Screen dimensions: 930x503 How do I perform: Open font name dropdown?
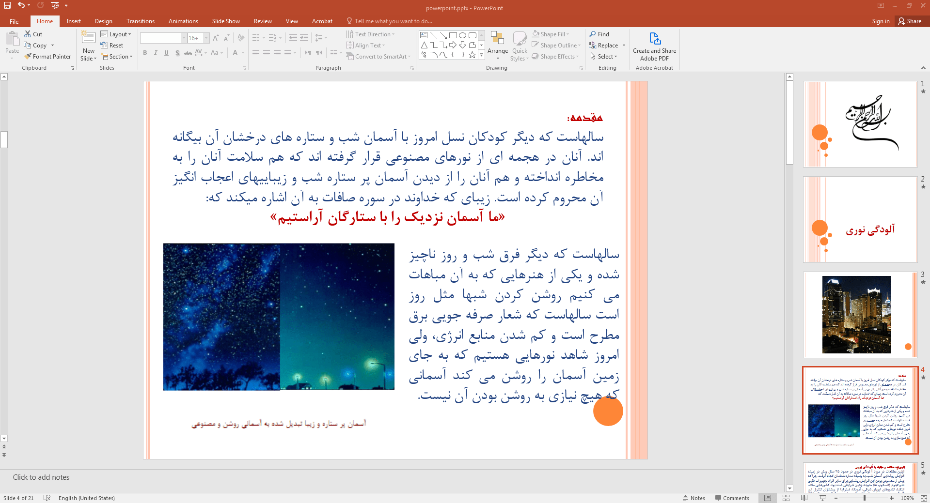[184, 38]
